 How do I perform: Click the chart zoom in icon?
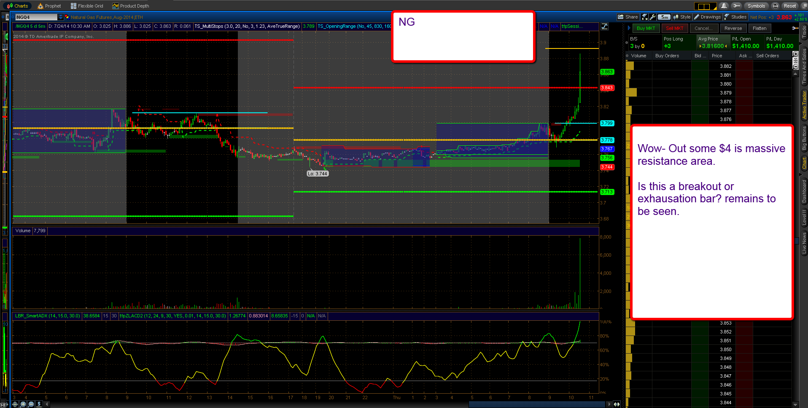pos(23,404)
